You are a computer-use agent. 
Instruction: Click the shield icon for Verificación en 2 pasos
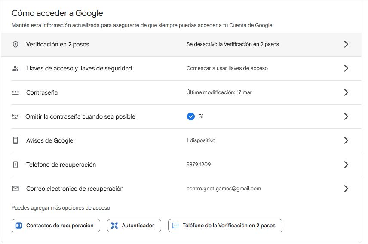[15, 44]
